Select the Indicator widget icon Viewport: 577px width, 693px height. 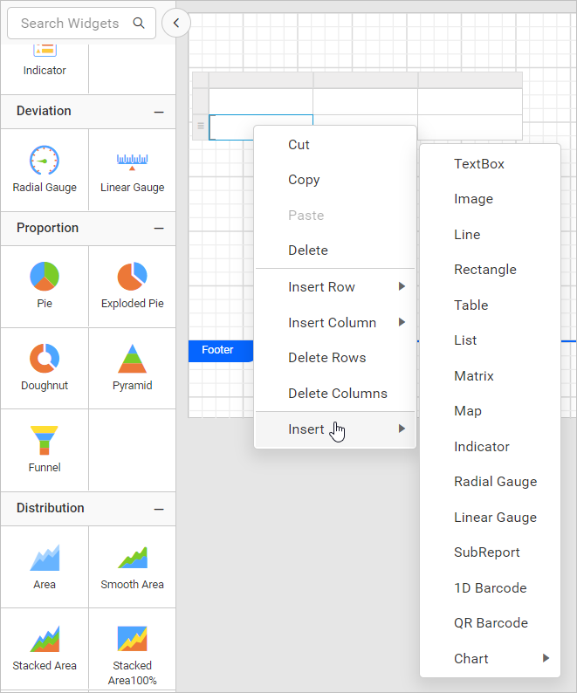pos(45,50)
